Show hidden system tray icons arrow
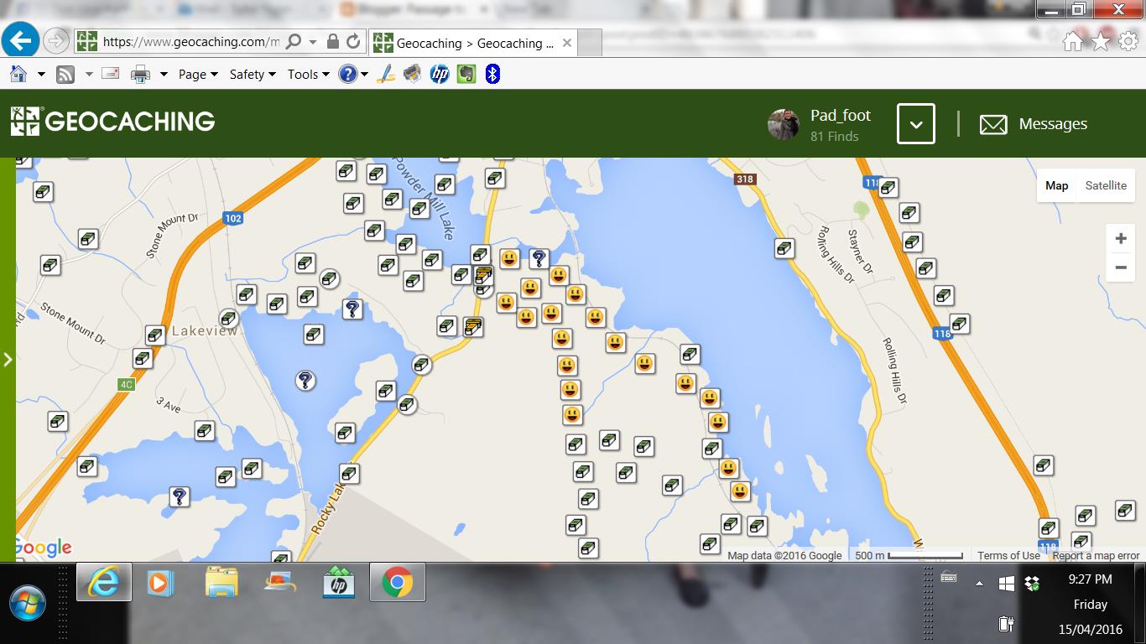Viewport: 1146px width, 644px height. click(979, 584)
